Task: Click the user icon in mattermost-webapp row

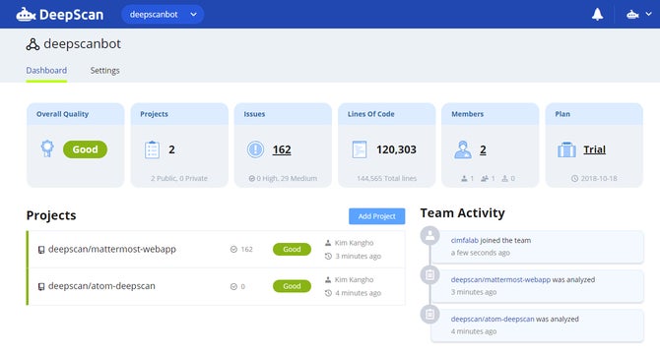Action: 328,243
